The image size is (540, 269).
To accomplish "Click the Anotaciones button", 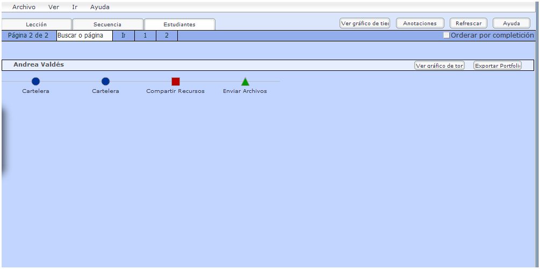I will point(420,24).
